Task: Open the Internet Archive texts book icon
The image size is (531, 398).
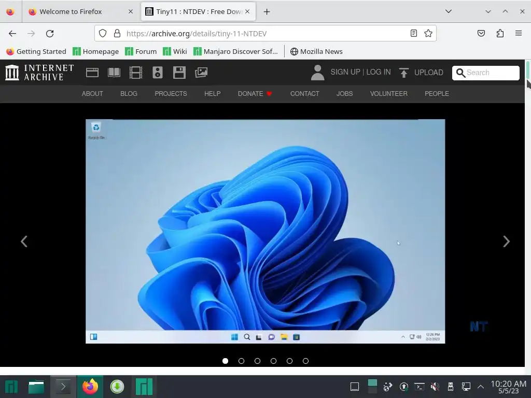Action: tap(114, 73)
